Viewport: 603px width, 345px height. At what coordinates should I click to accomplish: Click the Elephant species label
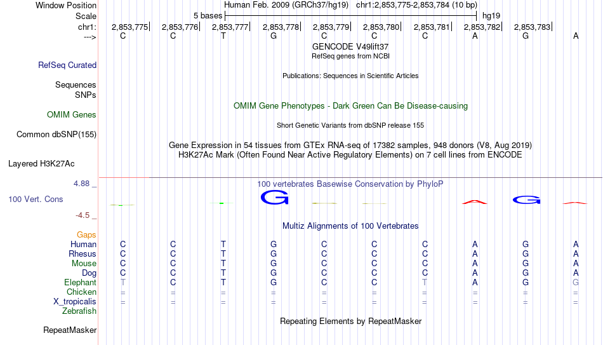pos(81,282)
